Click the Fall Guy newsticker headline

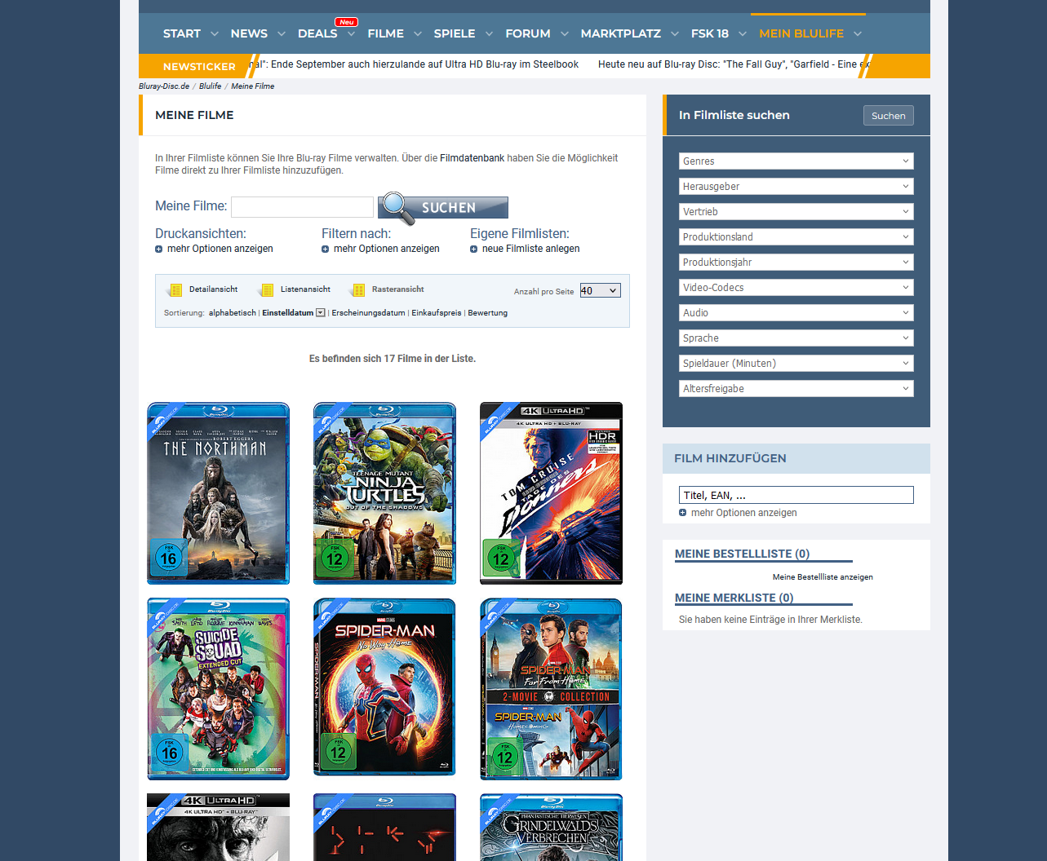pos(734,64)
